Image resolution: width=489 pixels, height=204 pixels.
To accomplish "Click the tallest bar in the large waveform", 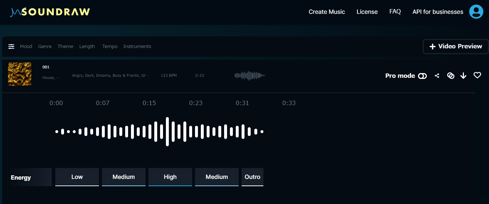I will (x=167, y=132).
